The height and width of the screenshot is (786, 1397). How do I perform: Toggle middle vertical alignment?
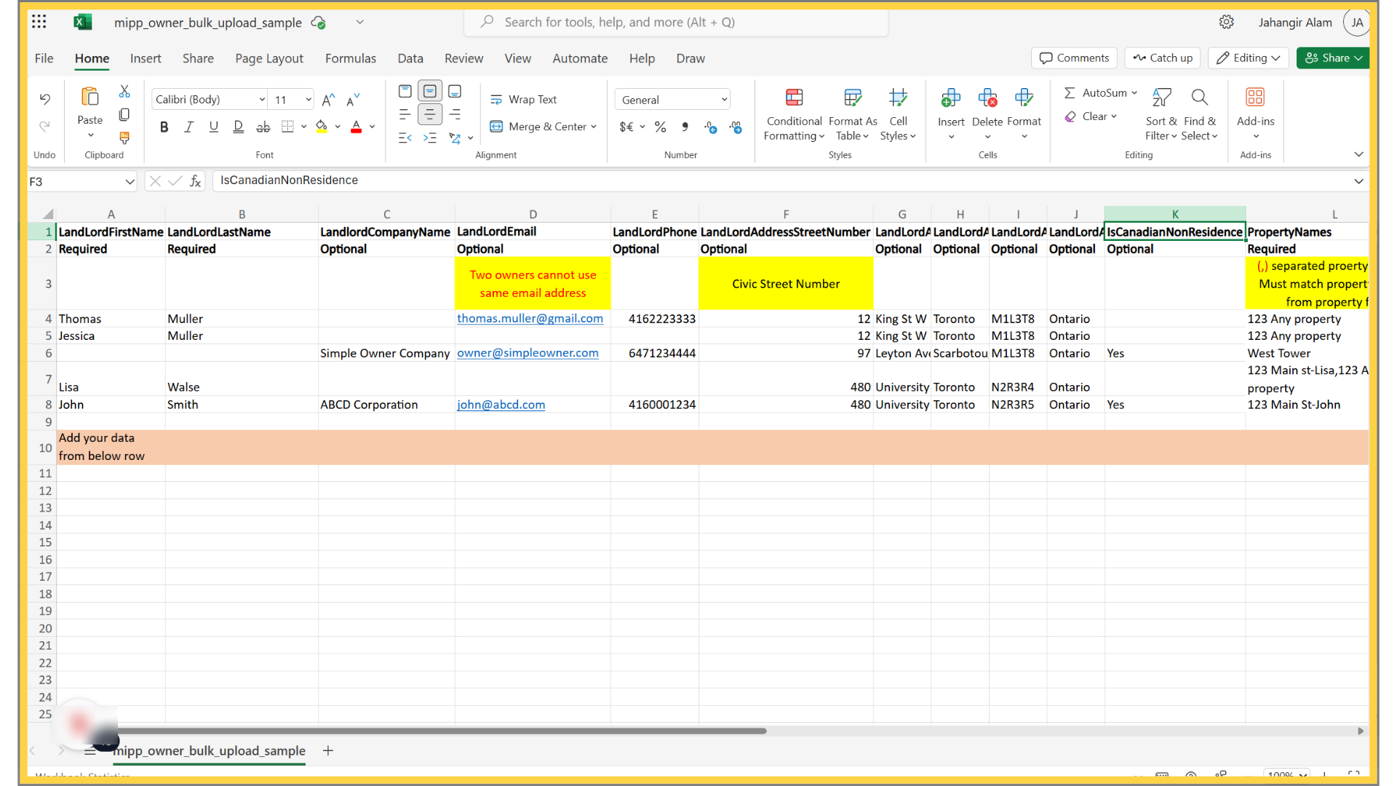click(430, 91)
